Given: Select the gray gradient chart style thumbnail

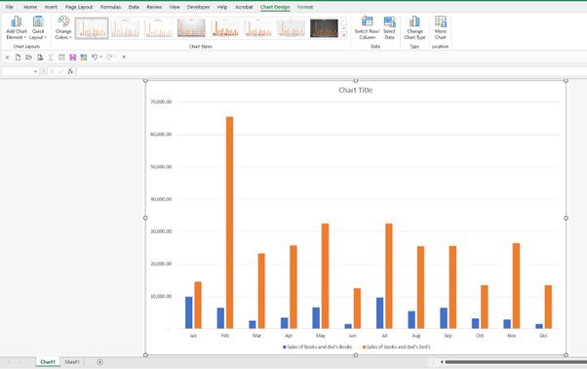Looking at the screenshot, I should coord(191,28).
